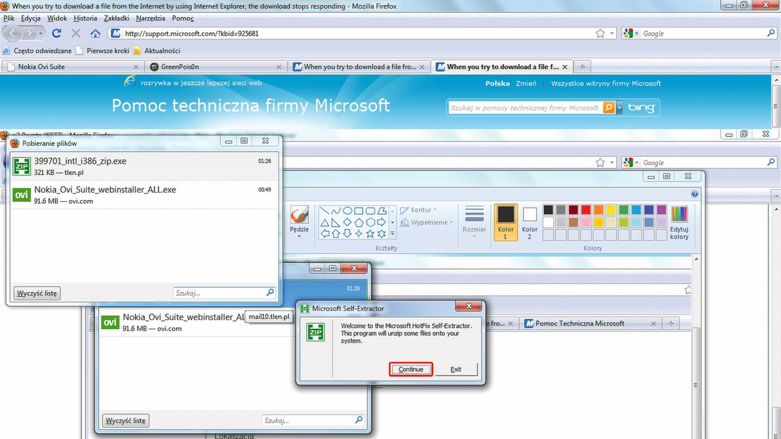Close the GreenPois0n tab
781x439 pixels.
click(x=279, y=67)
